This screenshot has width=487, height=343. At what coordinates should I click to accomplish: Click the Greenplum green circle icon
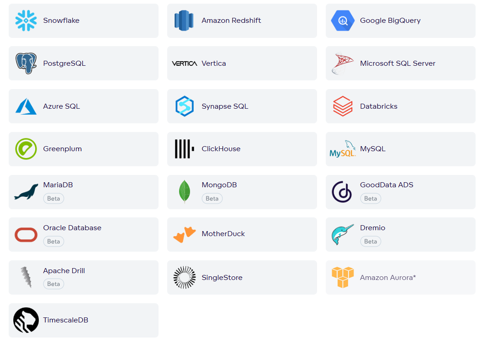pyautogui.click(x=26, y=149)
